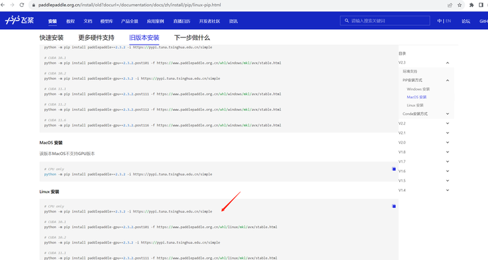The image size is (488, 260).
Task: Click the Linux CUDA 10.1 post101 command
Action: 161,227
